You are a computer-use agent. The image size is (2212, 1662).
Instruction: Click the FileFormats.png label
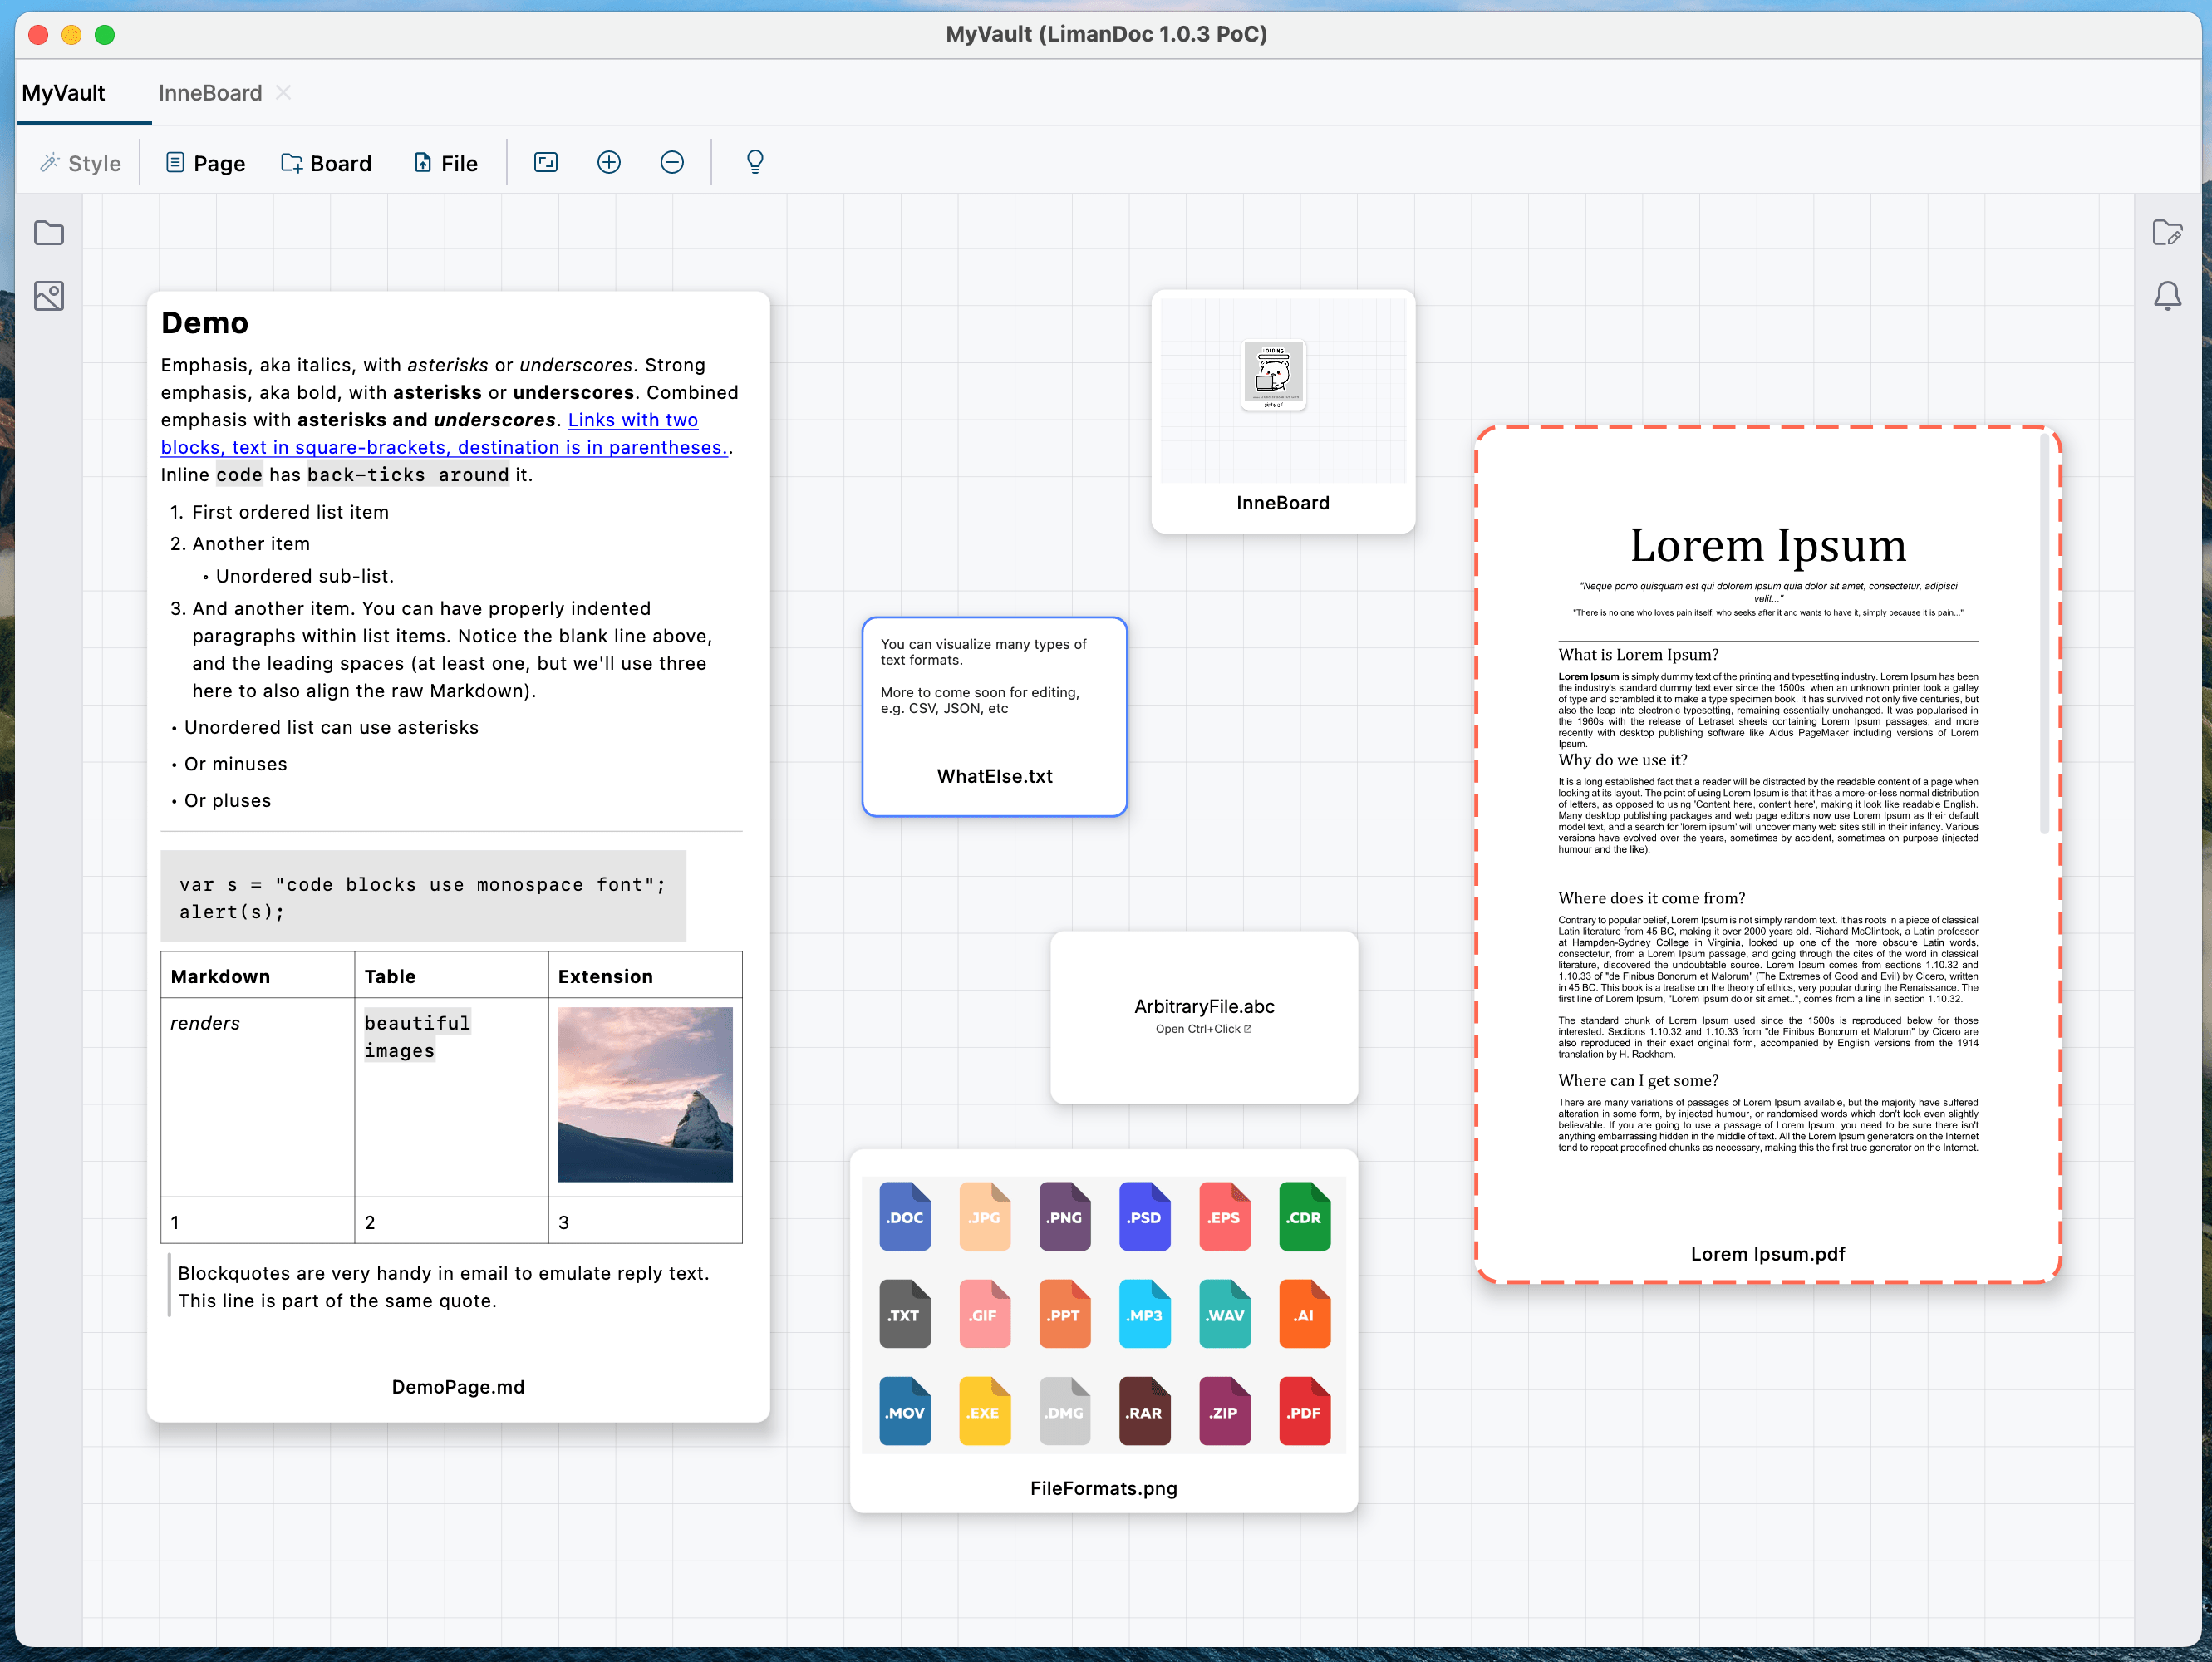pyautogui.click(x=1104, y=1488)
